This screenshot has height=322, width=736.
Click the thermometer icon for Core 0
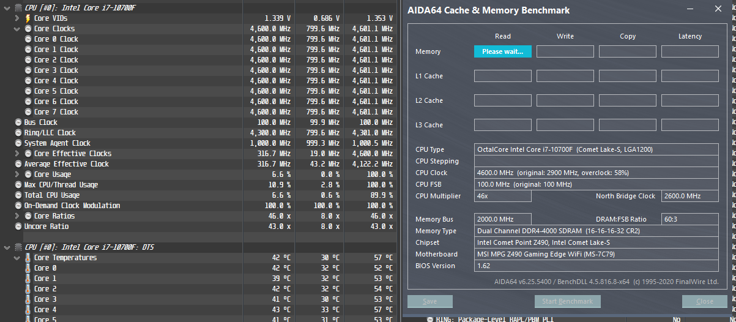[29, 268]
